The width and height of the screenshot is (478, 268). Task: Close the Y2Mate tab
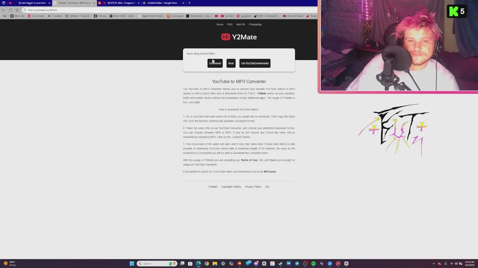point(94,3)
